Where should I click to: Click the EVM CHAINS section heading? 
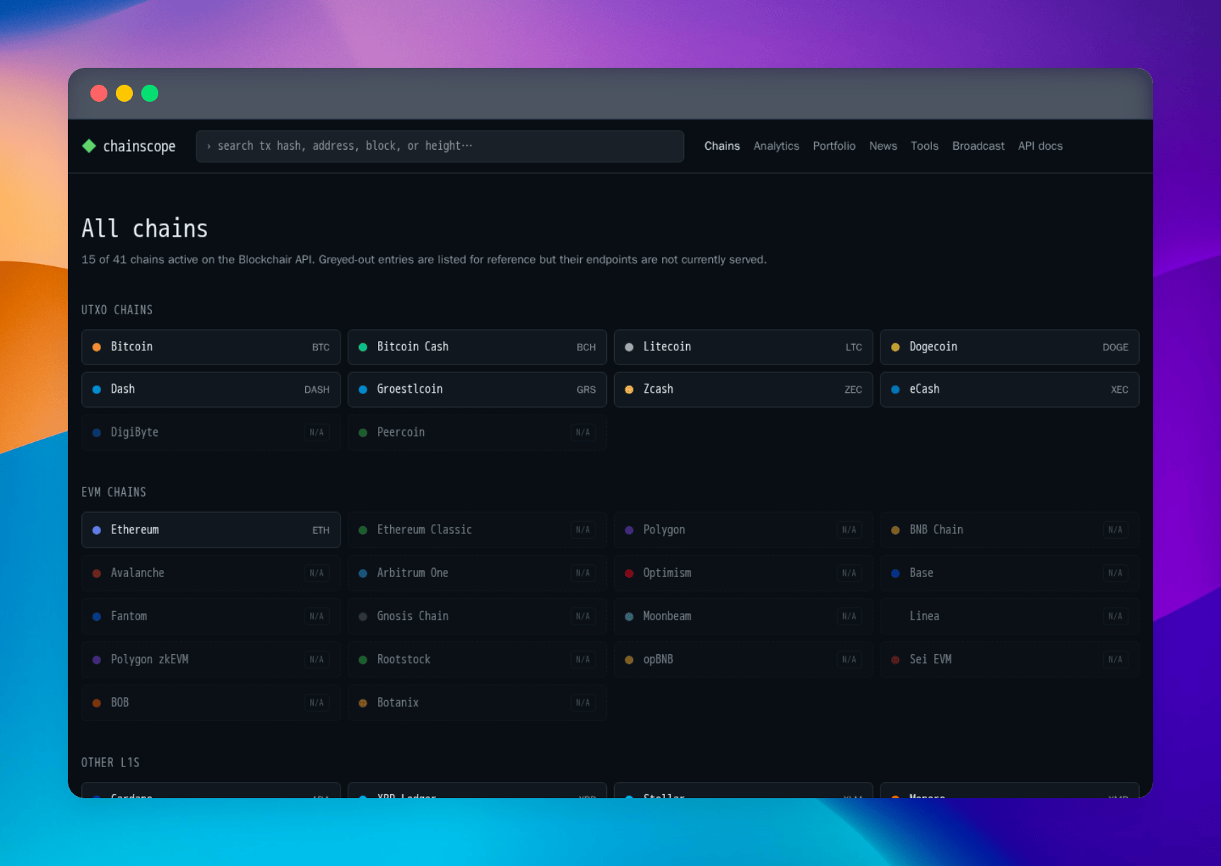(114, 492)
